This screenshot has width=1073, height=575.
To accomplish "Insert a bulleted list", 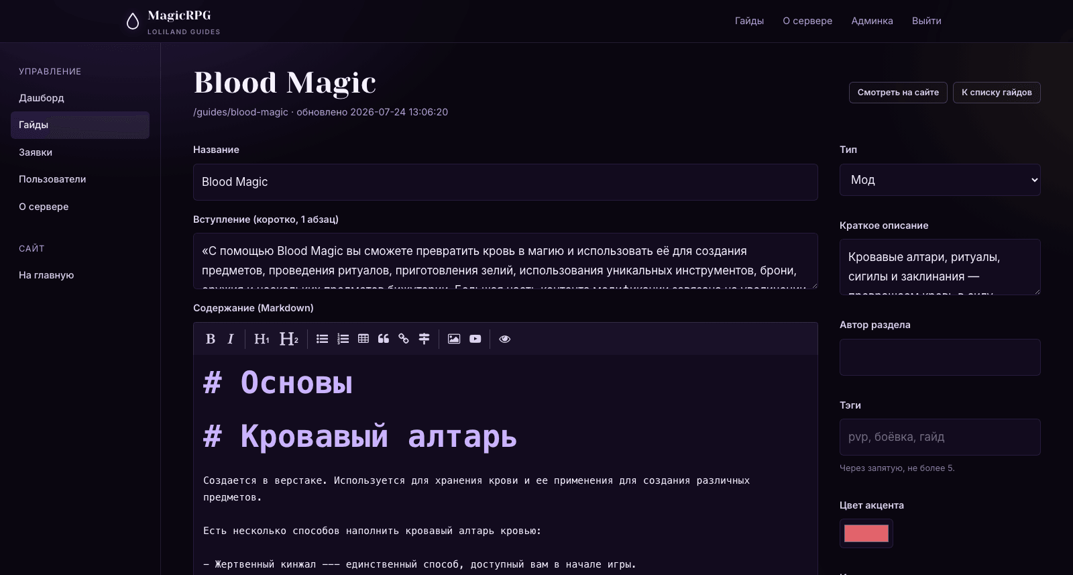I will tap(323, 339).
